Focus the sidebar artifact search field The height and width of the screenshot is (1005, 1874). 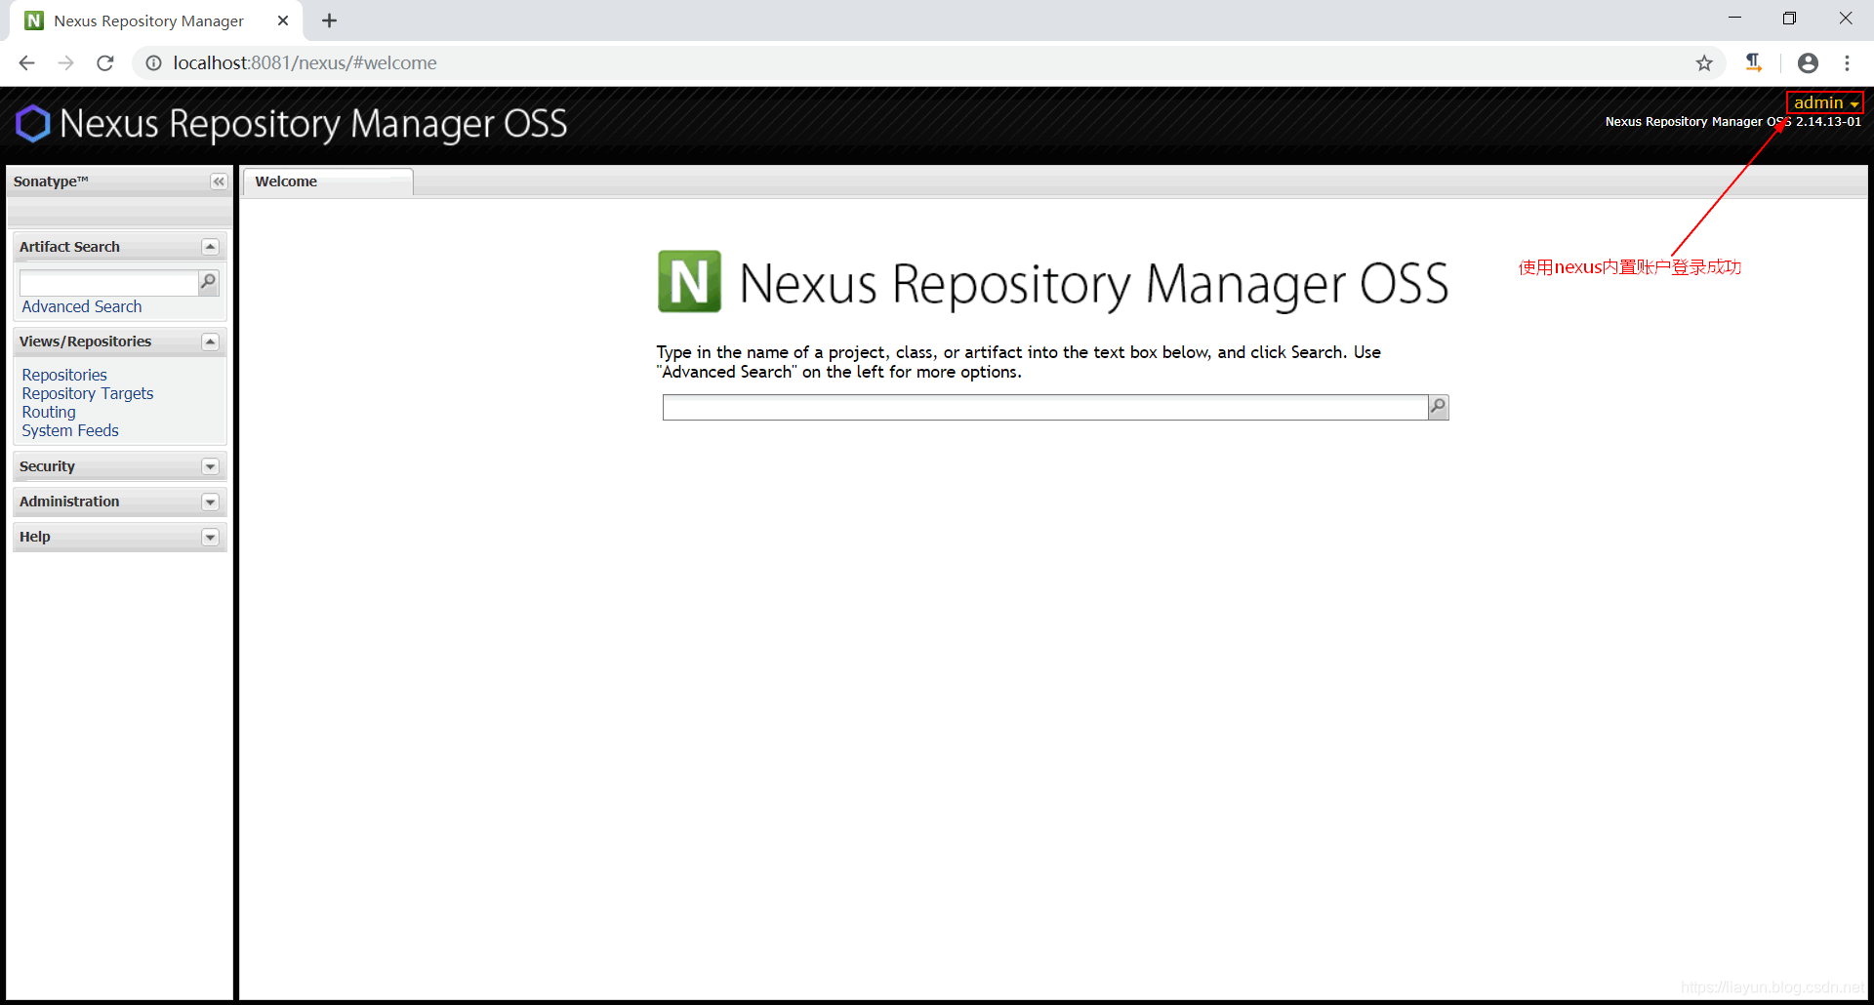(108, 283)
